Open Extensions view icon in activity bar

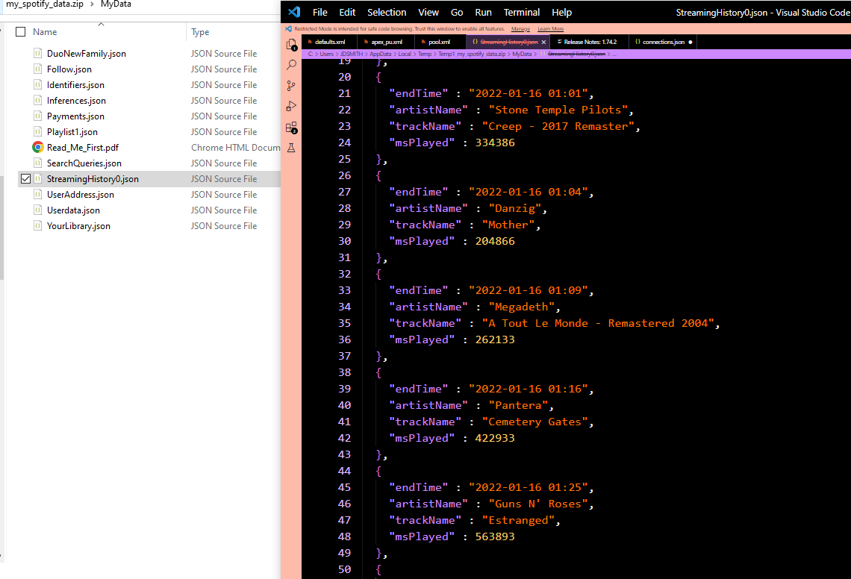pos(291,128)
